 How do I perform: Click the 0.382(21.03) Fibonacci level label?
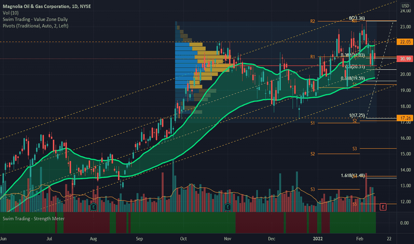click(x=353, y=55)
